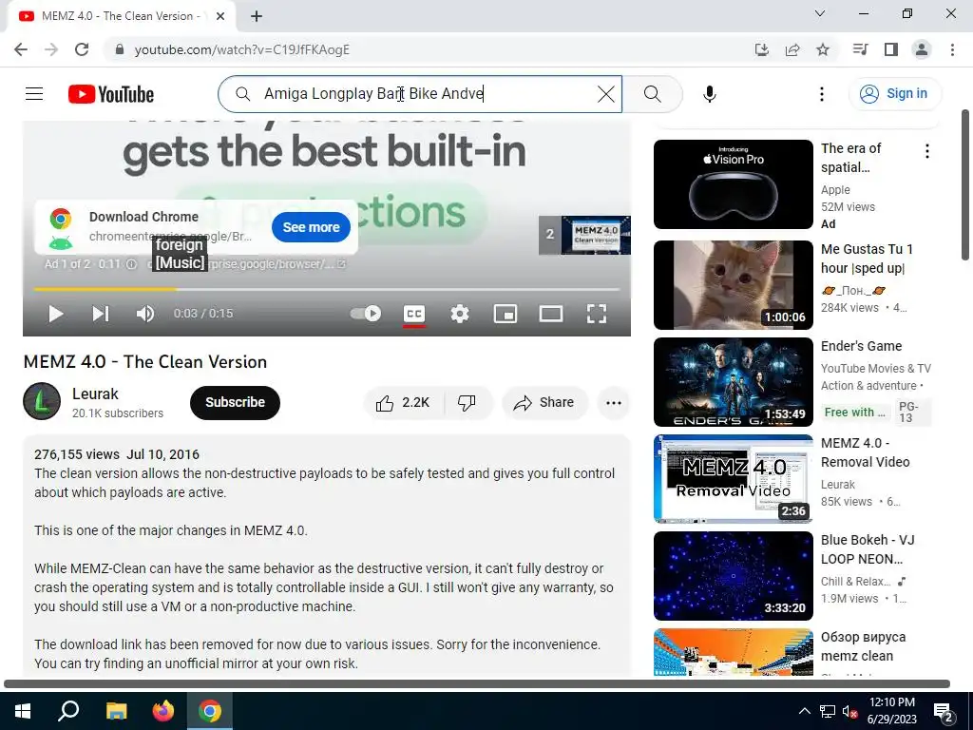Enter full screen mode

tap(597, 314)
